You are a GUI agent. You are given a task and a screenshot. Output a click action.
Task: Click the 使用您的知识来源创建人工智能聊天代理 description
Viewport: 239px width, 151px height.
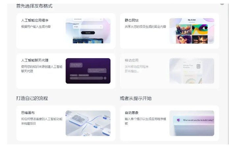41,69
